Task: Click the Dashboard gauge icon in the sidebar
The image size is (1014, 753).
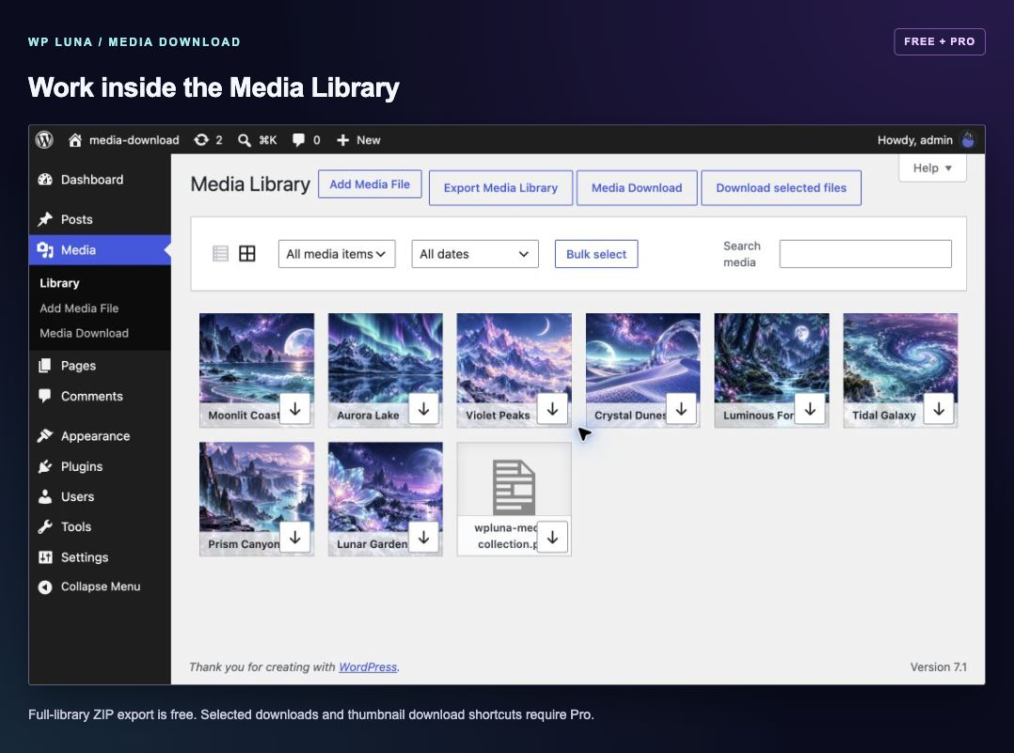Action: click(x=45, y=180)
